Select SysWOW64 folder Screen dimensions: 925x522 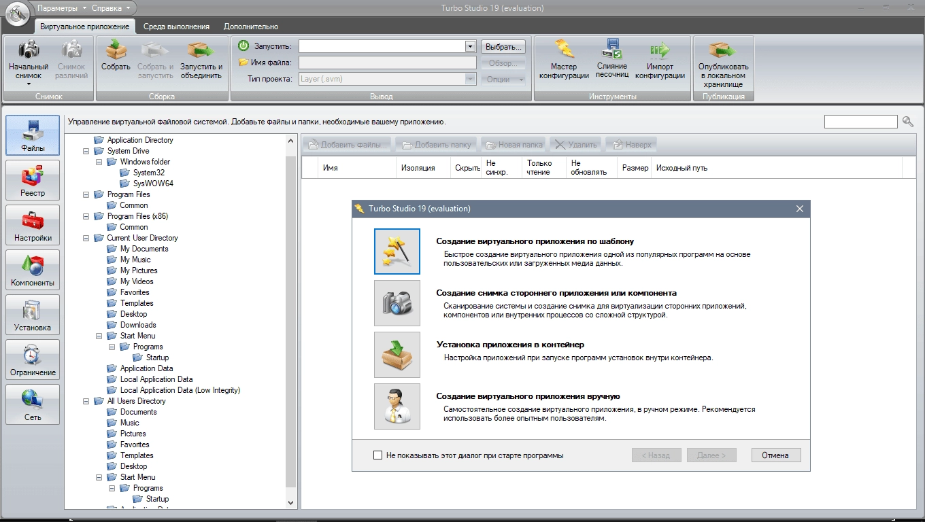pyautogui.click(x=153, y=184)
